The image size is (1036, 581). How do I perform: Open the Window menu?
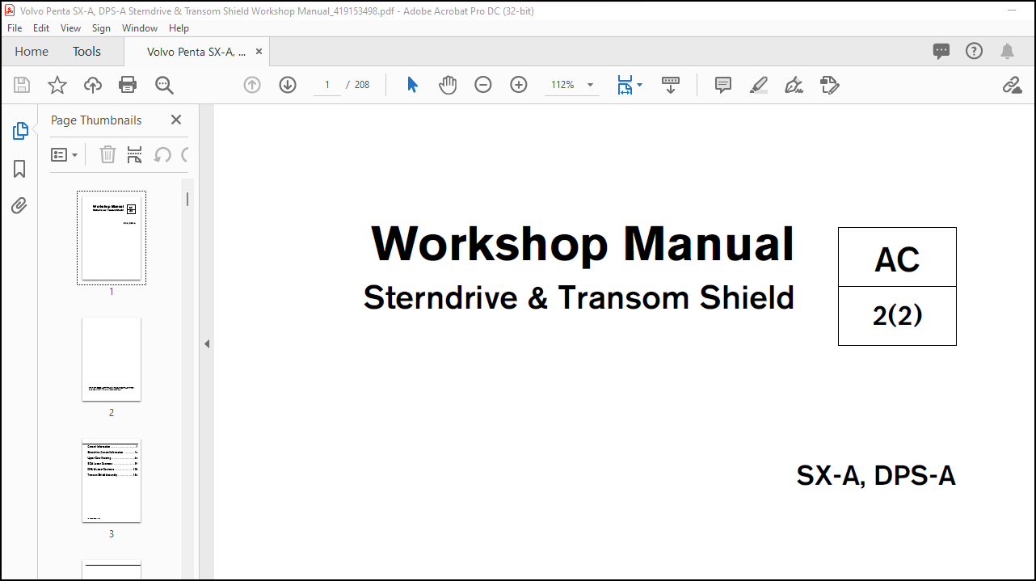point(140,27)
